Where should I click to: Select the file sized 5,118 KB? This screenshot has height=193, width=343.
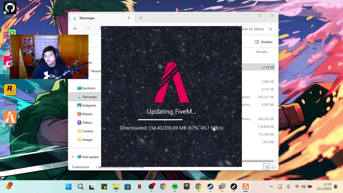259,67
